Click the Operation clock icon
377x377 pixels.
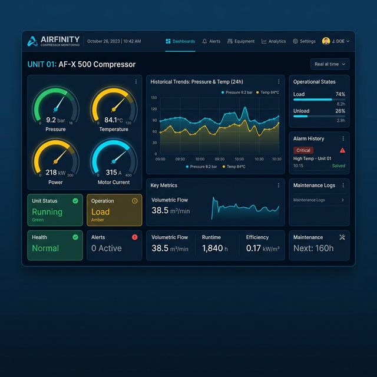(x=135, y=201)
